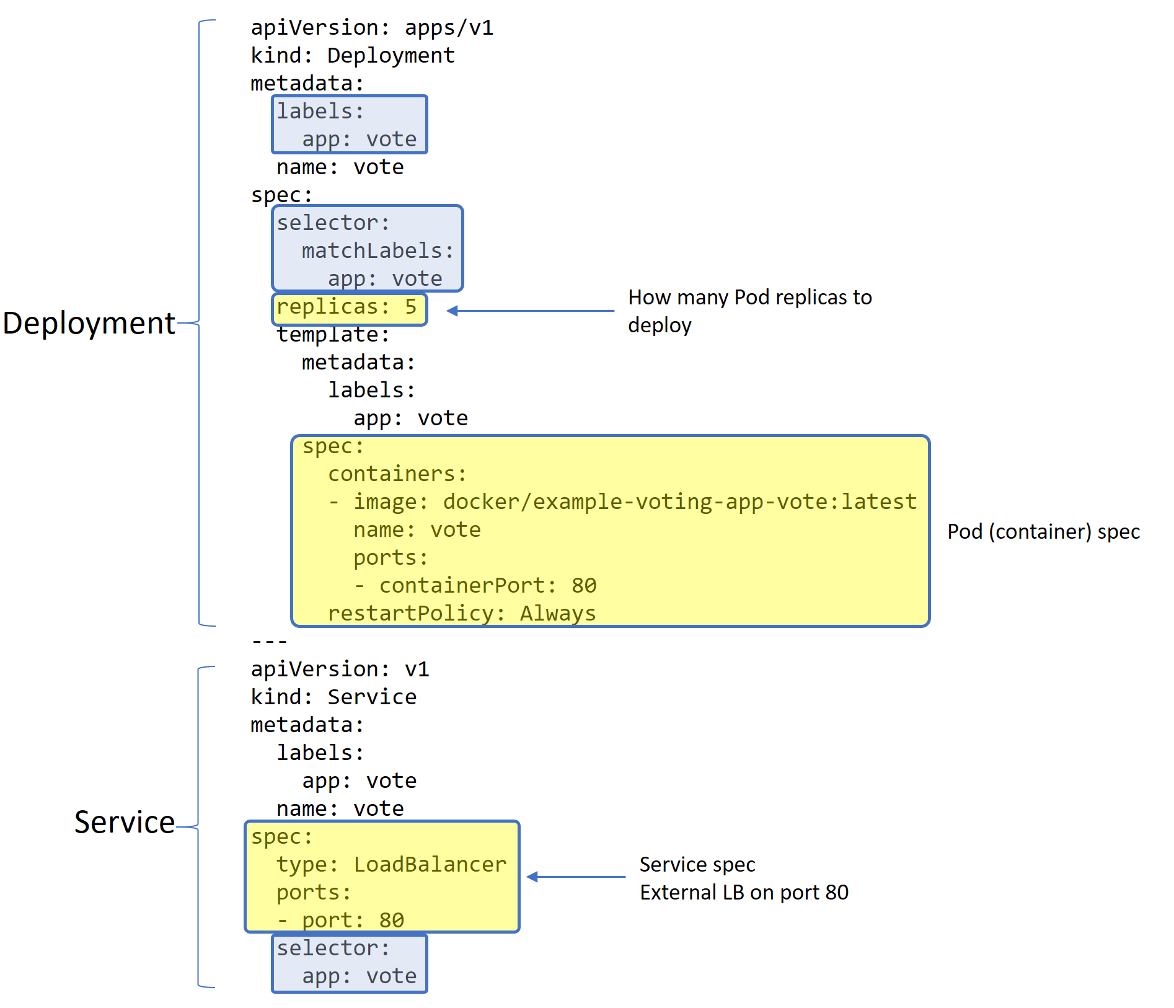Click the How many Pod replicas annotation
The image size is (1174, 1008).
point(750,310)
